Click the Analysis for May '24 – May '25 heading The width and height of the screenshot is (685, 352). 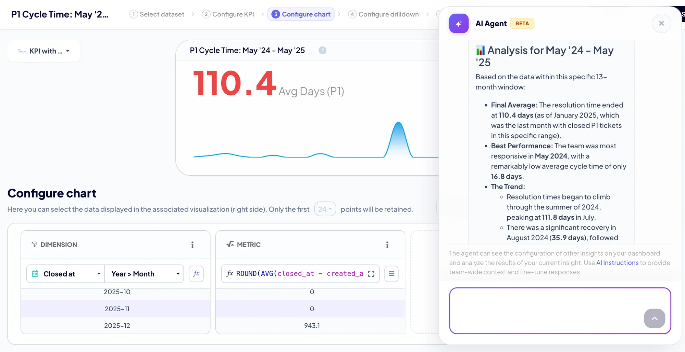pyautogui.click(x=545, y=56)
